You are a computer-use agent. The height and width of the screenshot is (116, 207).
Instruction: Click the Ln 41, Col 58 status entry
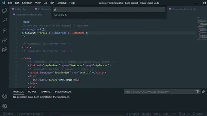tap(132, 114)
